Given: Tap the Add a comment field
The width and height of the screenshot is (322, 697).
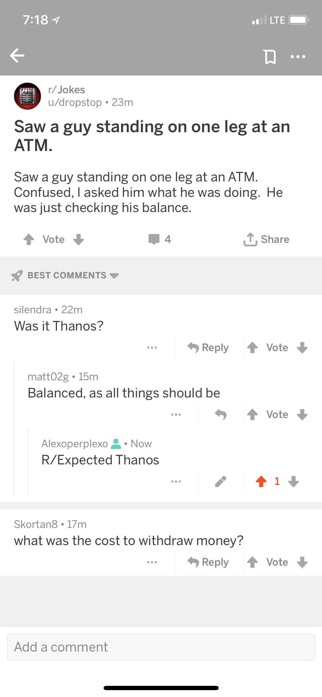Looking at the screenshot, I should [161, 647].
